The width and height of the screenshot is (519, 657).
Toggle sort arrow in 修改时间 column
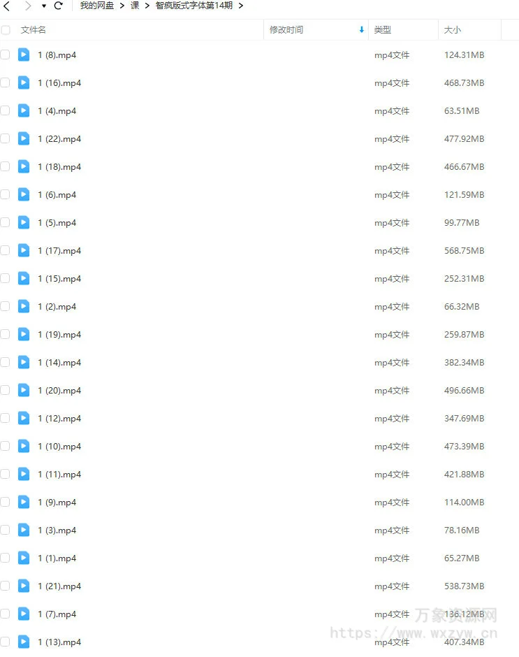pos(362,30)
